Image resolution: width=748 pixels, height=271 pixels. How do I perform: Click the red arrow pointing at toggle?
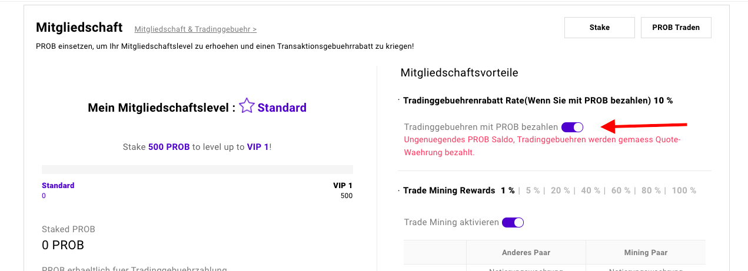point(643,125)
